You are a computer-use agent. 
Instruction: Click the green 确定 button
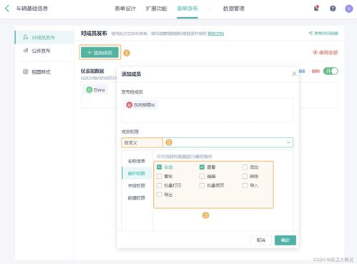[285, 240]
